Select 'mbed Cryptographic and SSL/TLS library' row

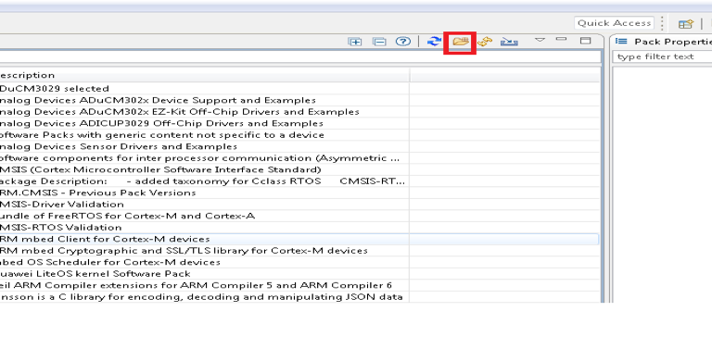click(299, 251)
